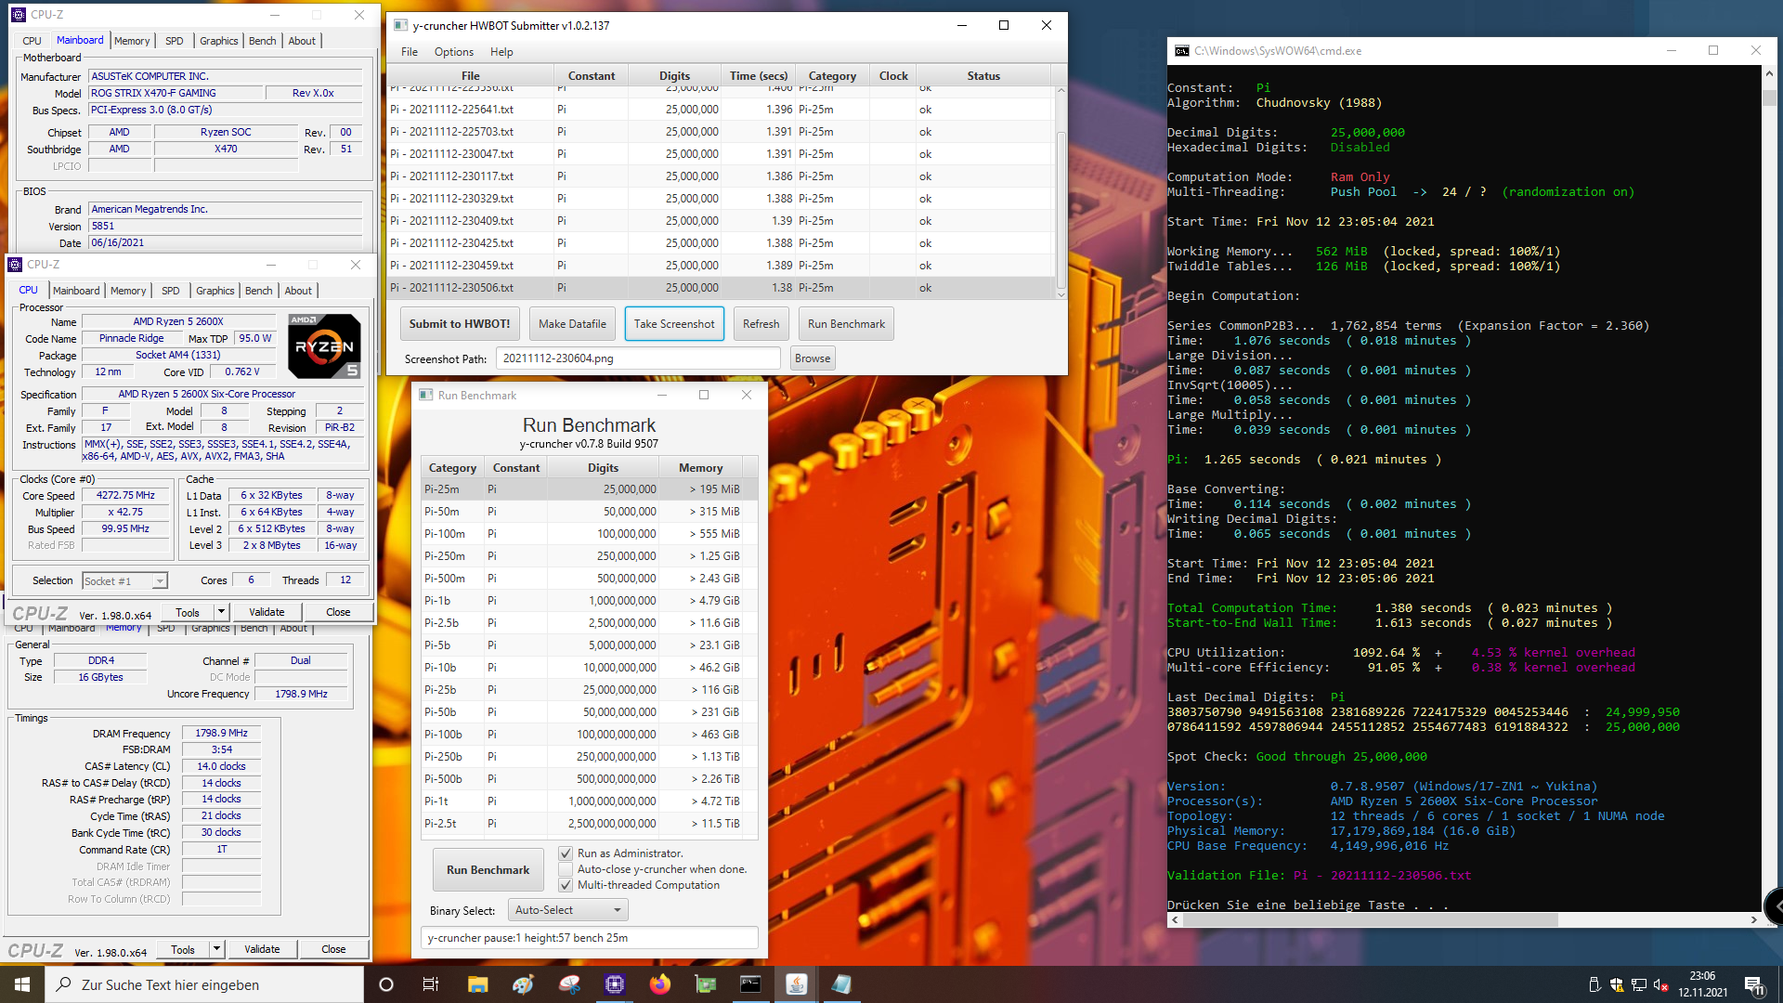Click Make Datafile button
The width and height of the screenshot is (1783, 1003).
tap(572, 324)
